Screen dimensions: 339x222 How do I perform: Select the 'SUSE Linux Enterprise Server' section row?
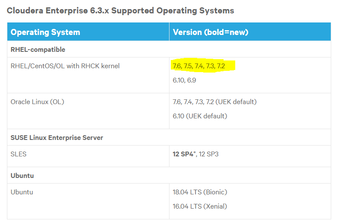tap(169, 137)
